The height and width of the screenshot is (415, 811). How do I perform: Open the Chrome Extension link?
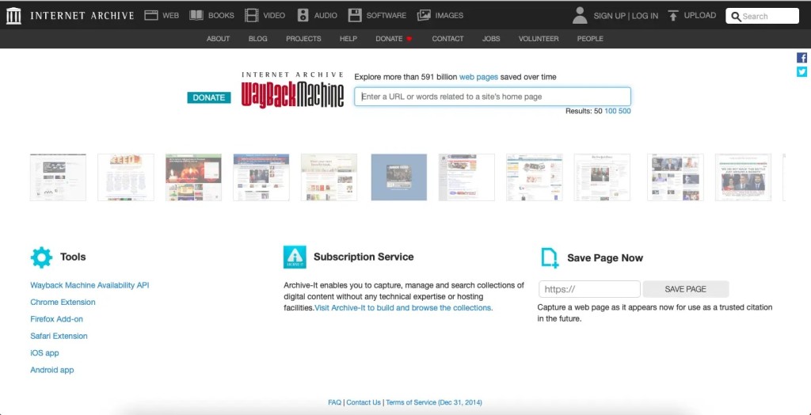tap(63, 303)
